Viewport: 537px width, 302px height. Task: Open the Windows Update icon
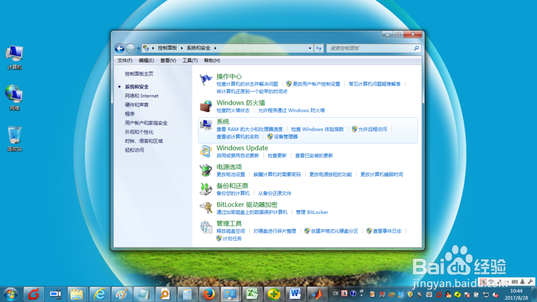point(206,151)
